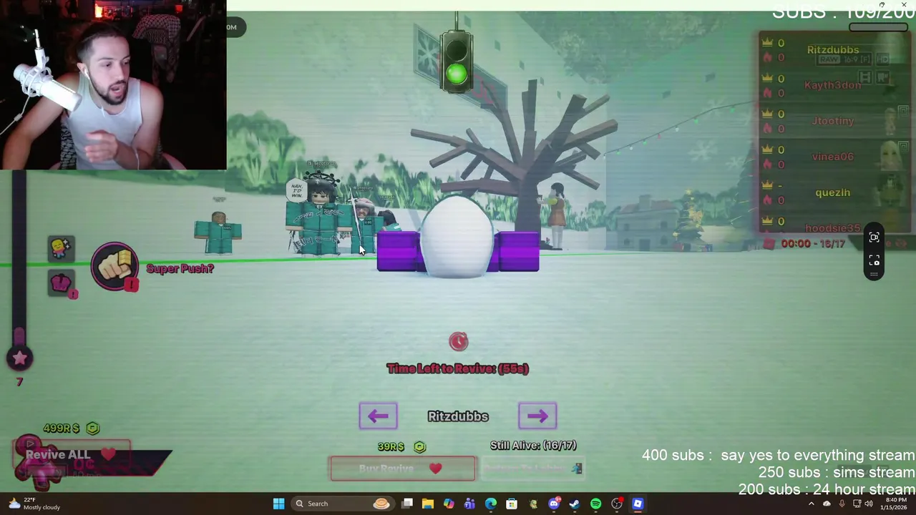Image resolution: width=916 pixels, height=515 pixels.
Task: Click the Revive ALL button
Action: pyautogui.click(x=72, y=455)
